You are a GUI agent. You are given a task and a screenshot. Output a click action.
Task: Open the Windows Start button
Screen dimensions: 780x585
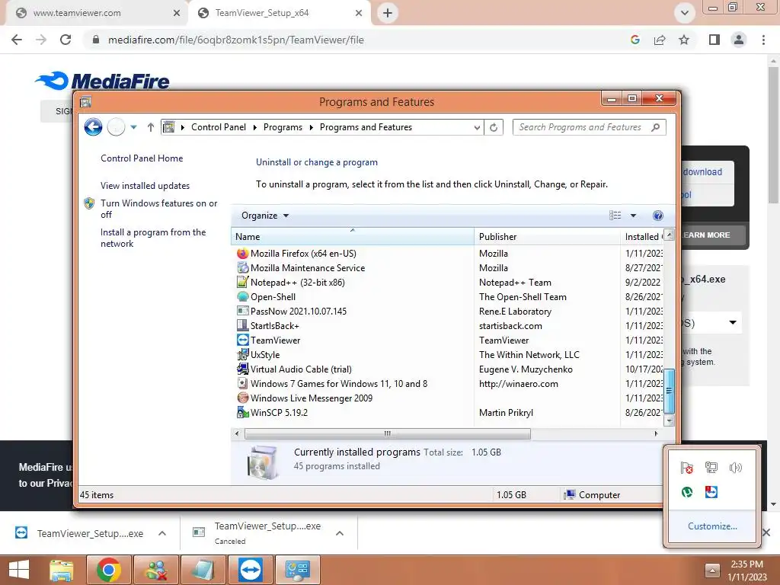(x=19, y=570)
